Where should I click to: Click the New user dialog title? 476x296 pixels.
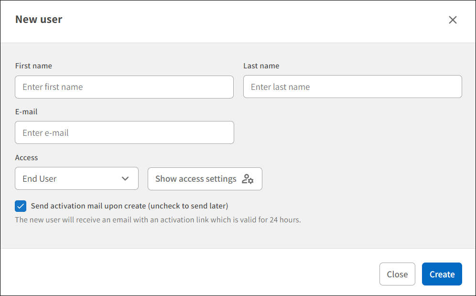[x=39, y=19]
